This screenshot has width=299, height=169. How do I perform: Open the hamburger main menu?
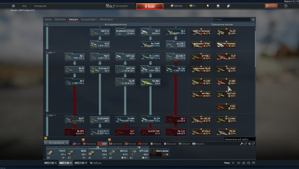pos(14,6)
